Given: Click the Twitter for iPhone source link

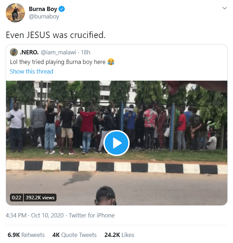Looking at the screenshot, I should point(92,215).
